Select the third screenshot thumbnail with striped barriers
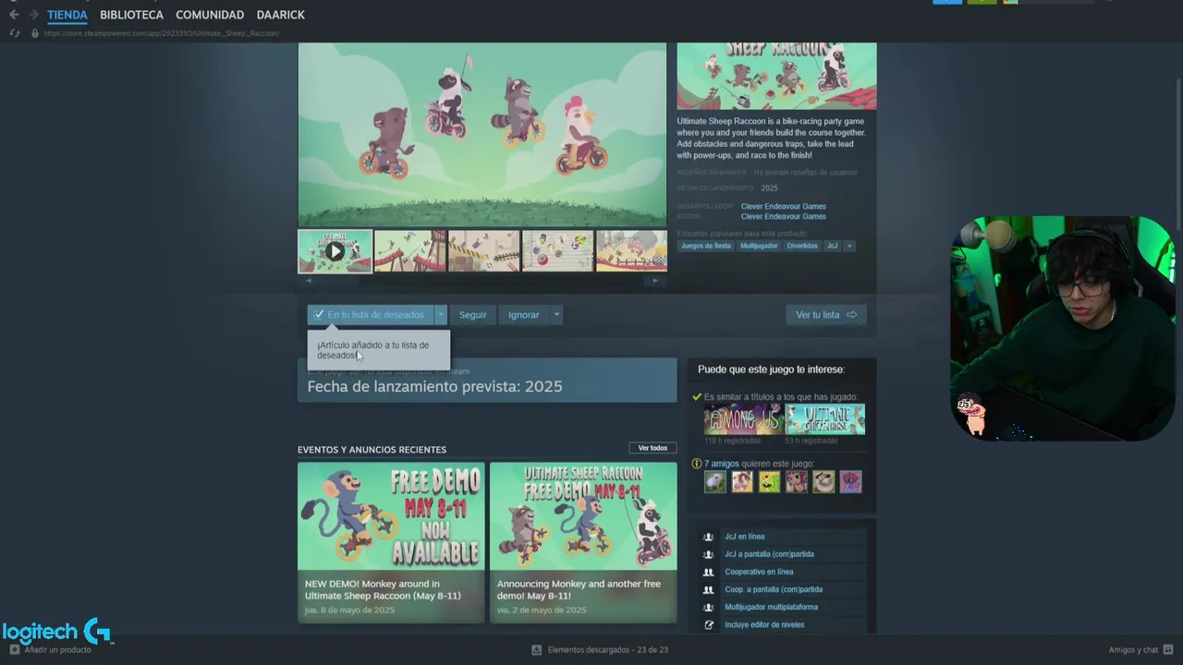The width and height of the screenshot is (1183, 665). pyautogui.click(x=483, y=251)
